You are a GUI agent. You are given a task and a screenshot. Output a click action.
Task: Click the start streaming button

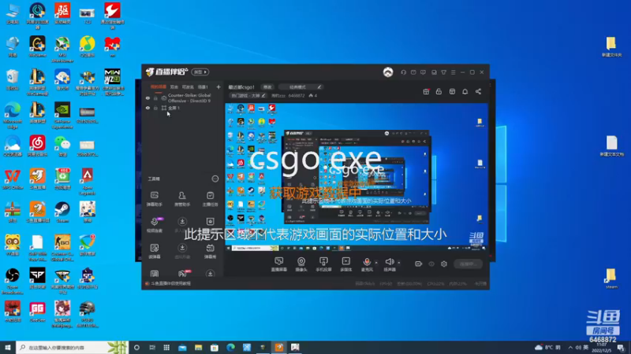468,264
